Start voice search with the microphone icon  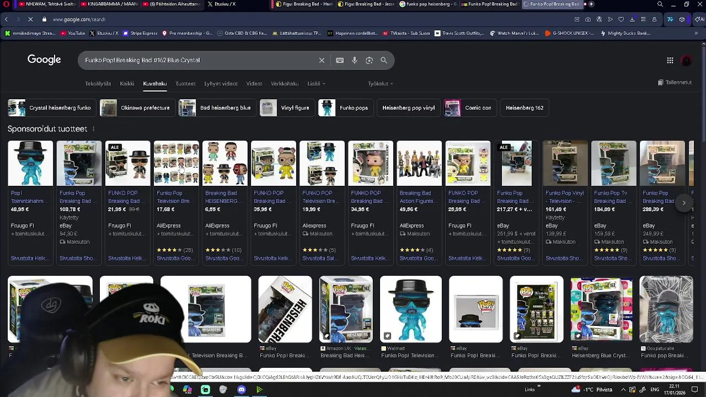coord(355,60)
